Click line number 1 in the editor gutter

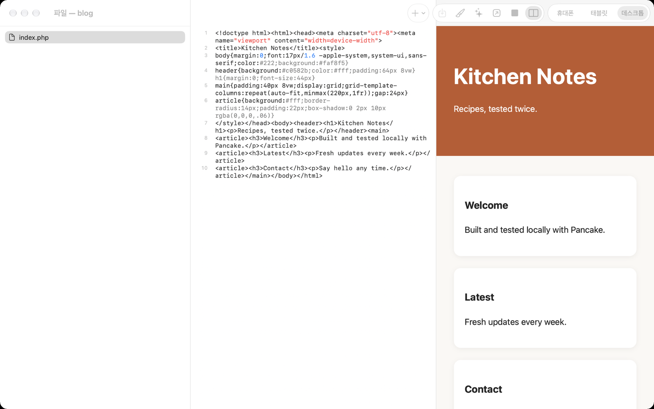pyautogui.click(x=206, y=33)
